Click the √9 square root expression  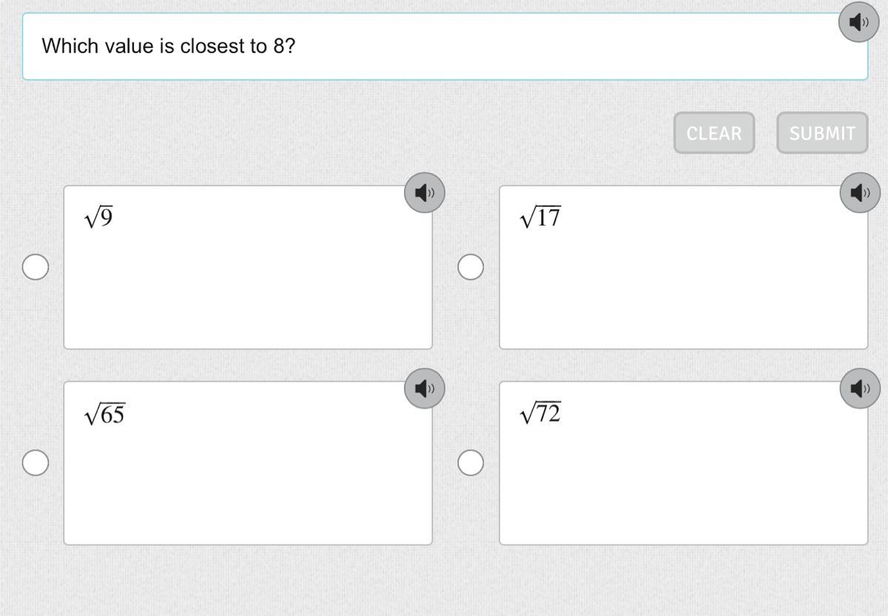pos(98,217)
